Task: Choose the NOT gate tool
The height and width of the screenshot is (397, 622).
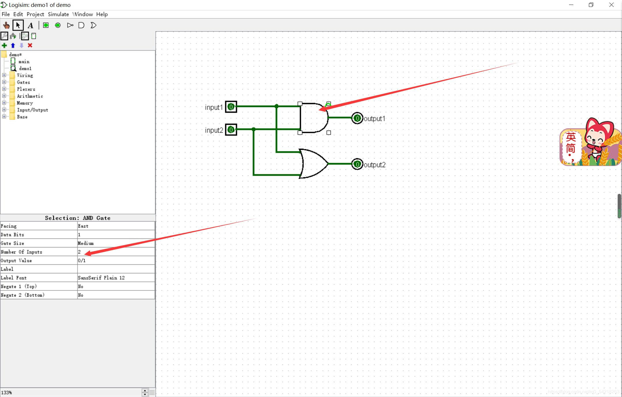Action: coord(70,25)
